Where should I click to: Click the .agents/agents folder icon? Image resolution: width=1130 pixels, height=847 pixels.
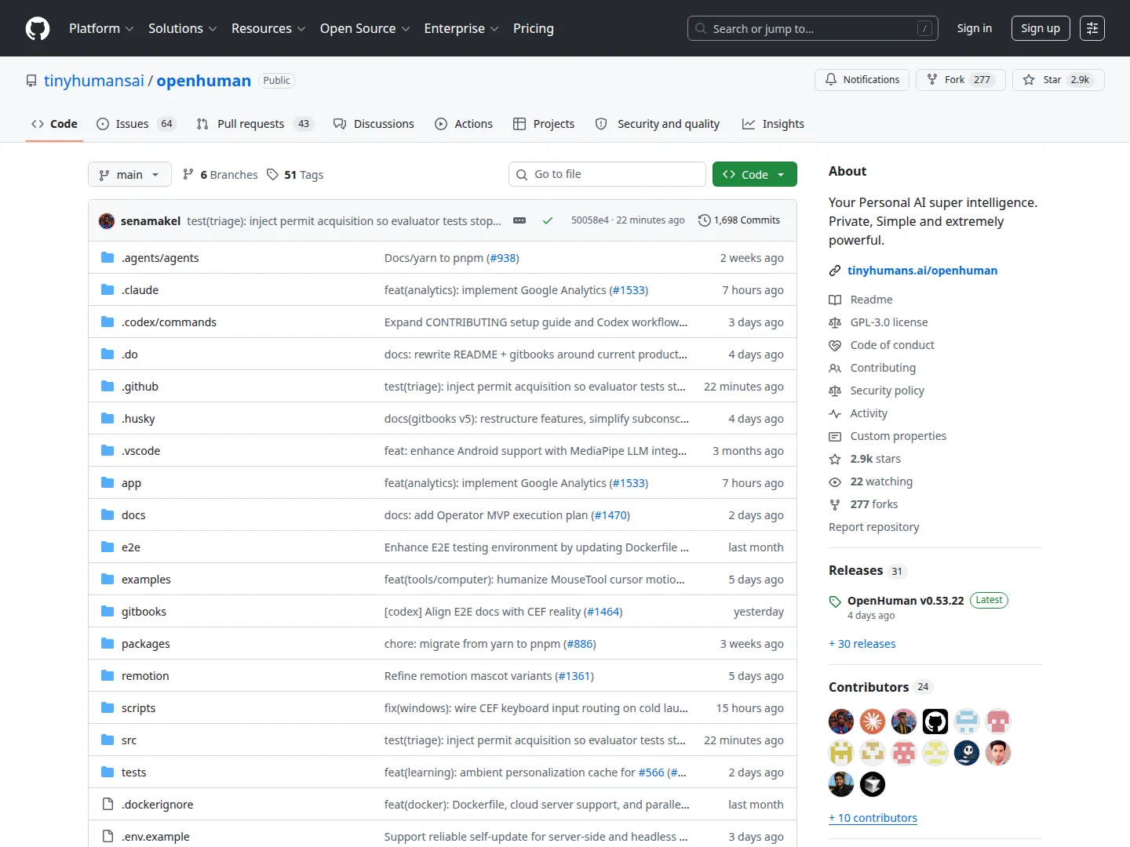click(108, 258)
